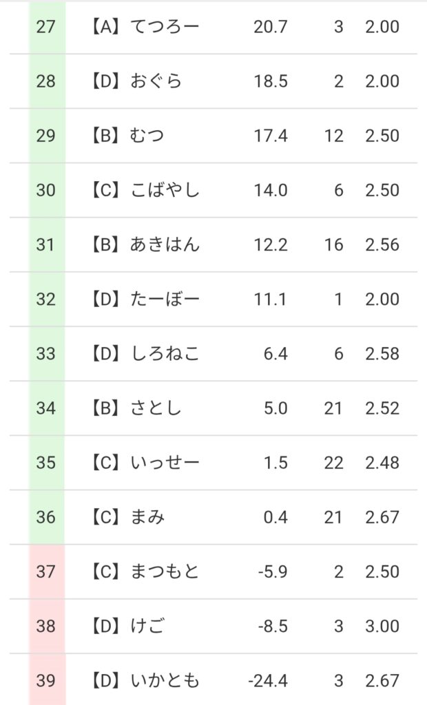Select the player いっせー
The image size is (427, 705).
(165, 463)
